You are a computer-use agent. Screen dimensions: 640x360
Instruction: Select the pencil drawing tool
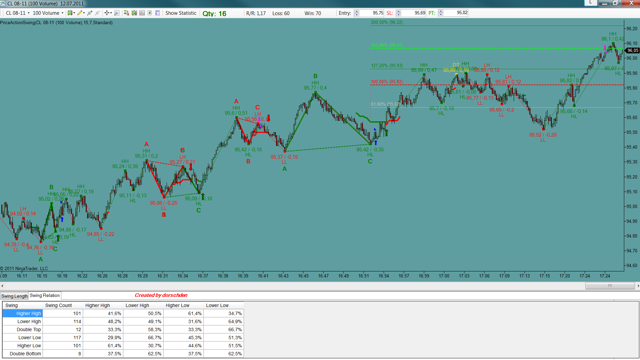click(x=80, y=13)
